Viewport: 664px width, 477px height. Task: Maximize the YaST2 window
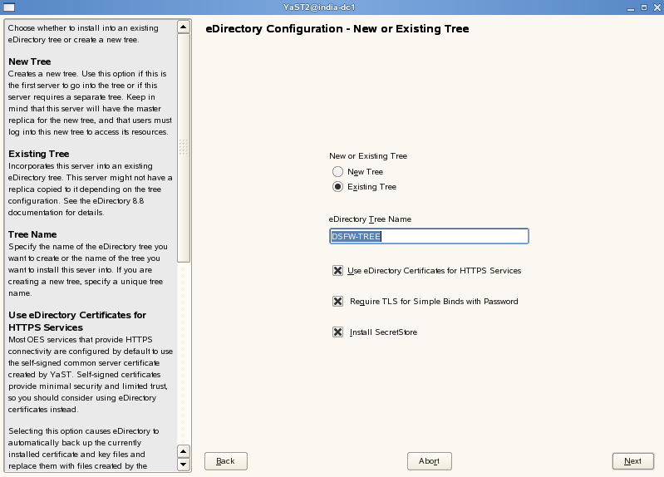644,7
